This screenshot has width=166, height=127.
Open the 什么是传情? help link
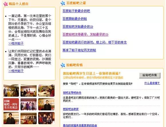point(152,83)
